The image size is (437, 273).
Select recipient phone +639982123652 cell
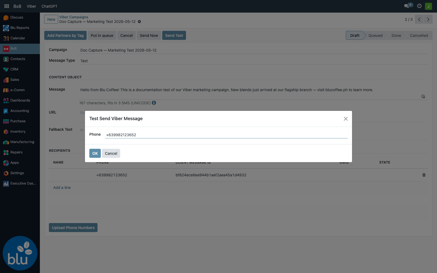[x=112, y=175]
